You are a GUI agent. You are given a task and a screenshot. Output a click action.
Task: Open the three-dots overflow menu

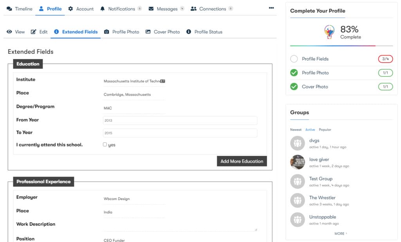coord(271,8)
